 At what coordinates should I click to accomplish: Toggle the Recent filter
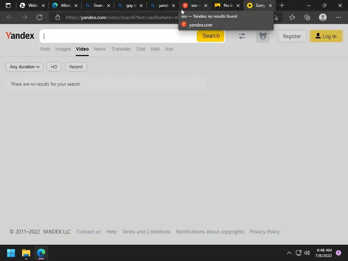pos(76,67)
